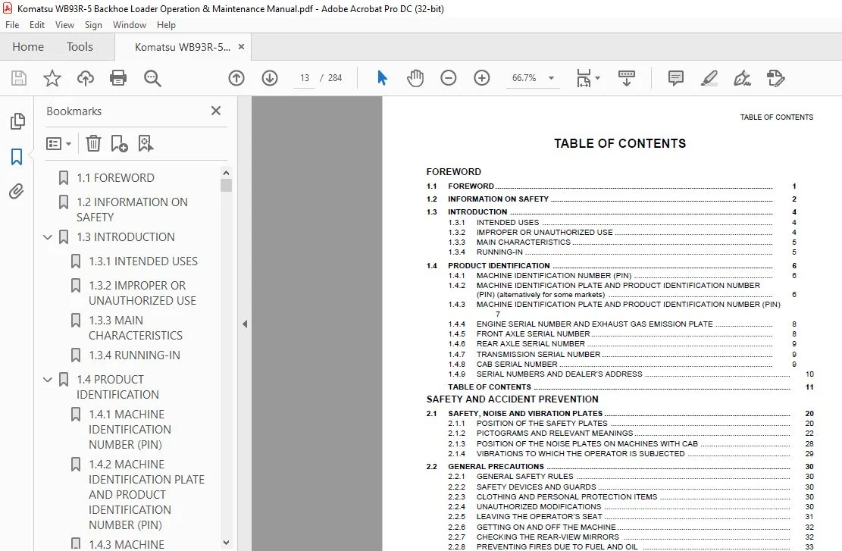Bookmark star icon in toolbar
This screenshot has height=551, width=842.
tap(52, 78)
